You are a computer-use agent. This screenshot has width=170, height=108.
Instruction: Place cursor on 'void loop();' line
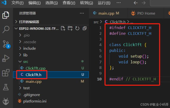(132, 62)
